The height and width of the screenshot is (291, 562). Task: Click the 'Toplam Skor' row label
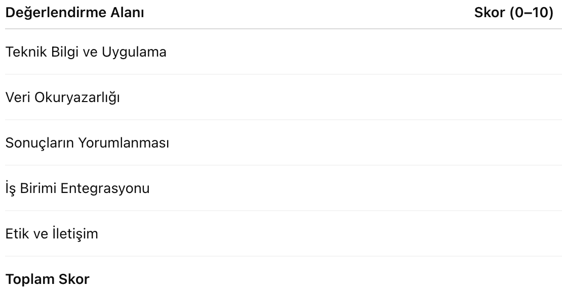pyautogui.click(x=47, y=279)
